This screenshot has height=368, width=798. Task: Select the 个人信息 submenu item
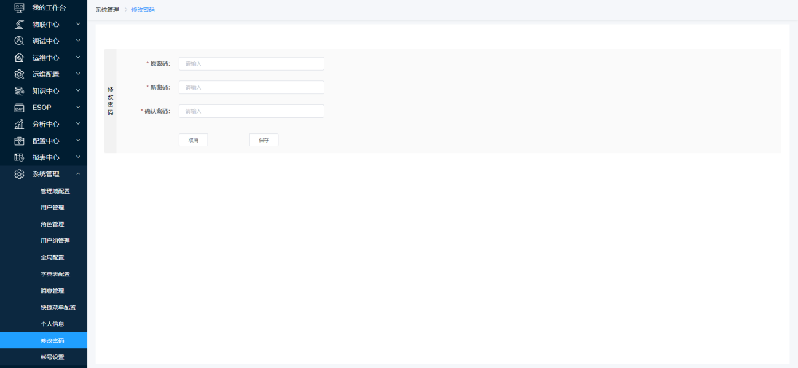[x=52, y=324]
